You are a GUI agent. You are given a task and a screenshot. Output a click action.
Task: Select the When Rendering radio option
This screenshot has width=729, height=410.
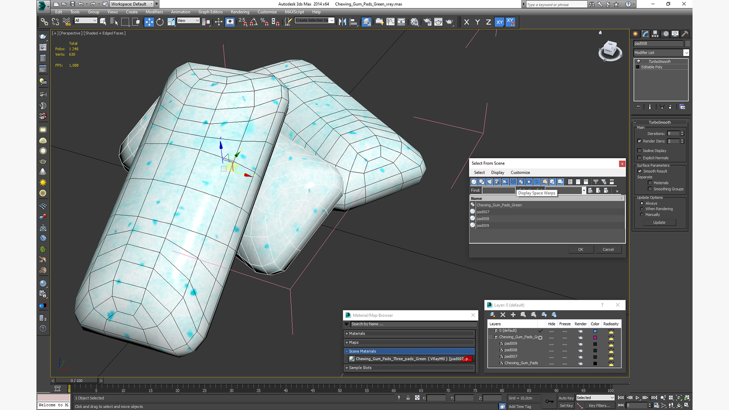coord(642,209)
